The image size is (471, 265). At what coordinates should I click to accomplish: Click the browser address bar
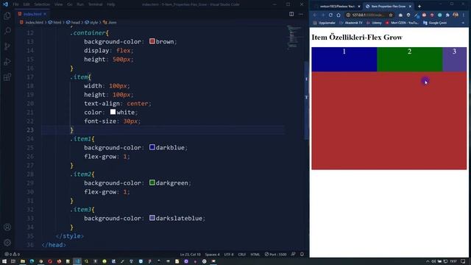coord(369,15)
